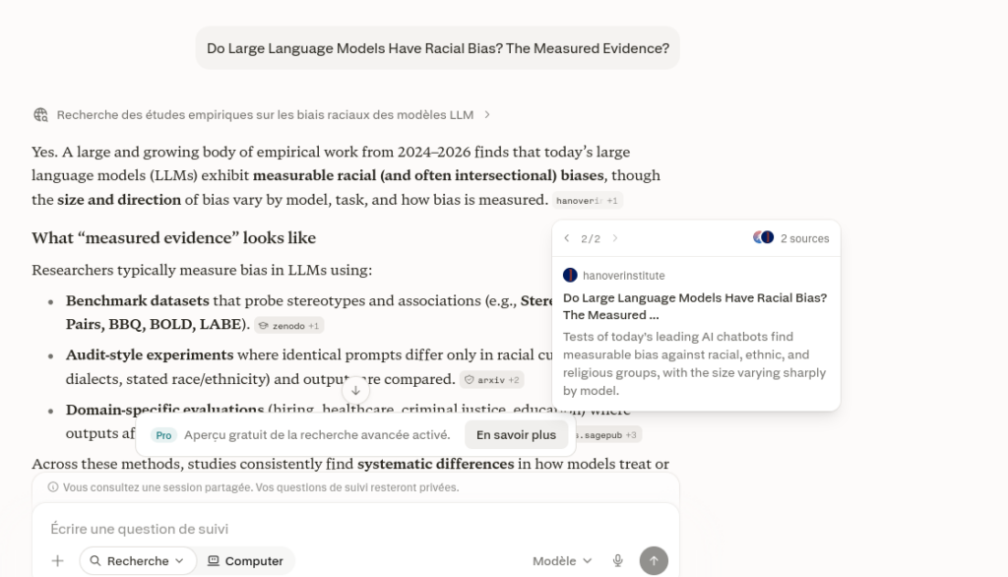This screenshot has width=1008, height=577.
Task: Click the zenodo +1 citation chip
Action: [289, 326]
